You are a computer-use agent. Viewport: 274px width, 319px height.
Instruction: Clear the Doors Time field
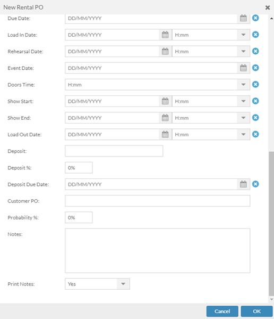pos(255,85)
